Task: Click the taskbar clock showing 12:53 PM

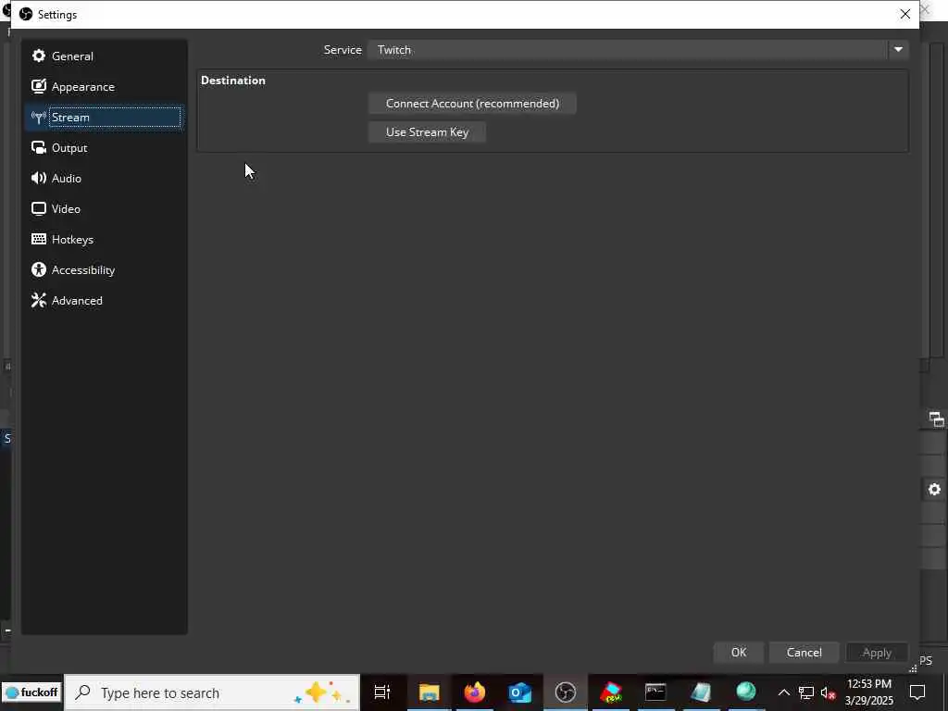Action: click(868, 692)
